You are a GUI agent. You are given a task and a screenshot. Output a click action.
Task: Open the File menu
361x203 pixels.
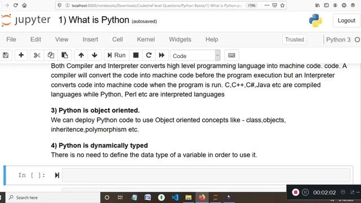[x=11, y=39]
